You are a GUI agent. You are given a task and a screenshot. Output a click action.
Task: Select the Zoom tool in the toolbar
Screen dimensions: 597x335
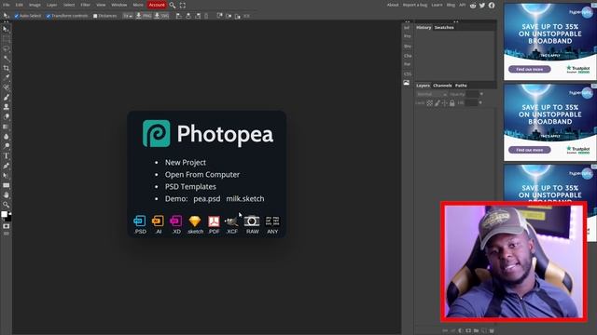[x=6, y=205]
